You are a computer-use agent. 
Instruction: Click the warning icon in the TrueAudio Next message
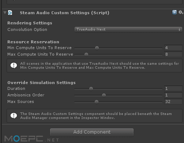point(14,65)
